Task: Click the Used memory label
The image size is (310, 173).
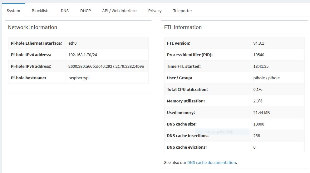Action: pos(181,112)
